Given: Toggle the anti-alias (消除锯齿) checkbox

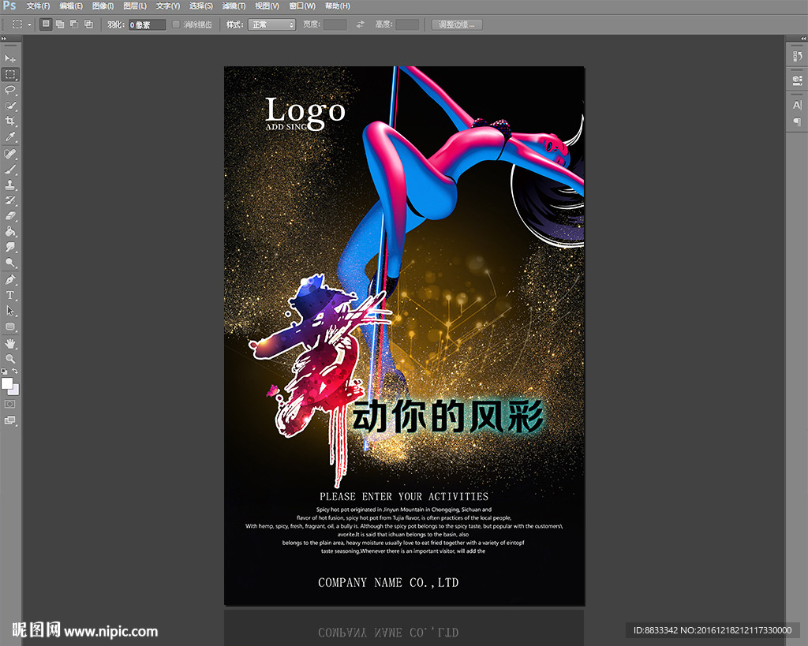Looking at the screenshot, I should pos(176,24).
